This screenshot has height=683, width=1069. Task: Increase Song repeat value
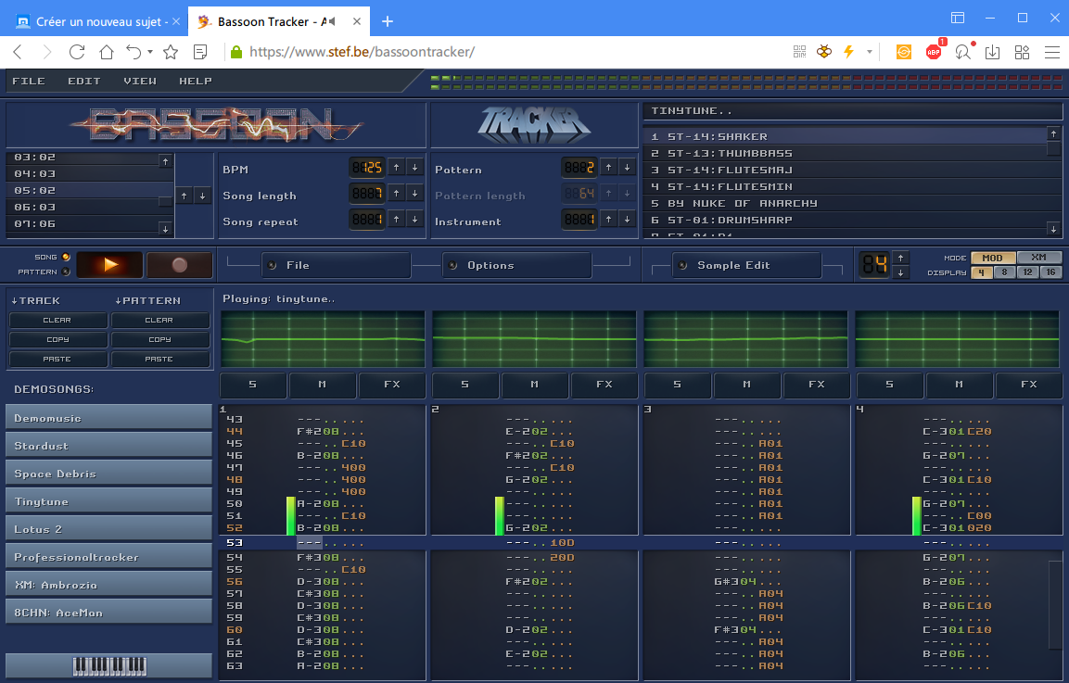coord(396,219)
